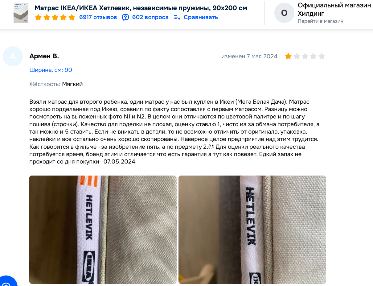Follow Перейти в магазин link
The height and width of the screenshot is (286, 373).
pos(320,21)
